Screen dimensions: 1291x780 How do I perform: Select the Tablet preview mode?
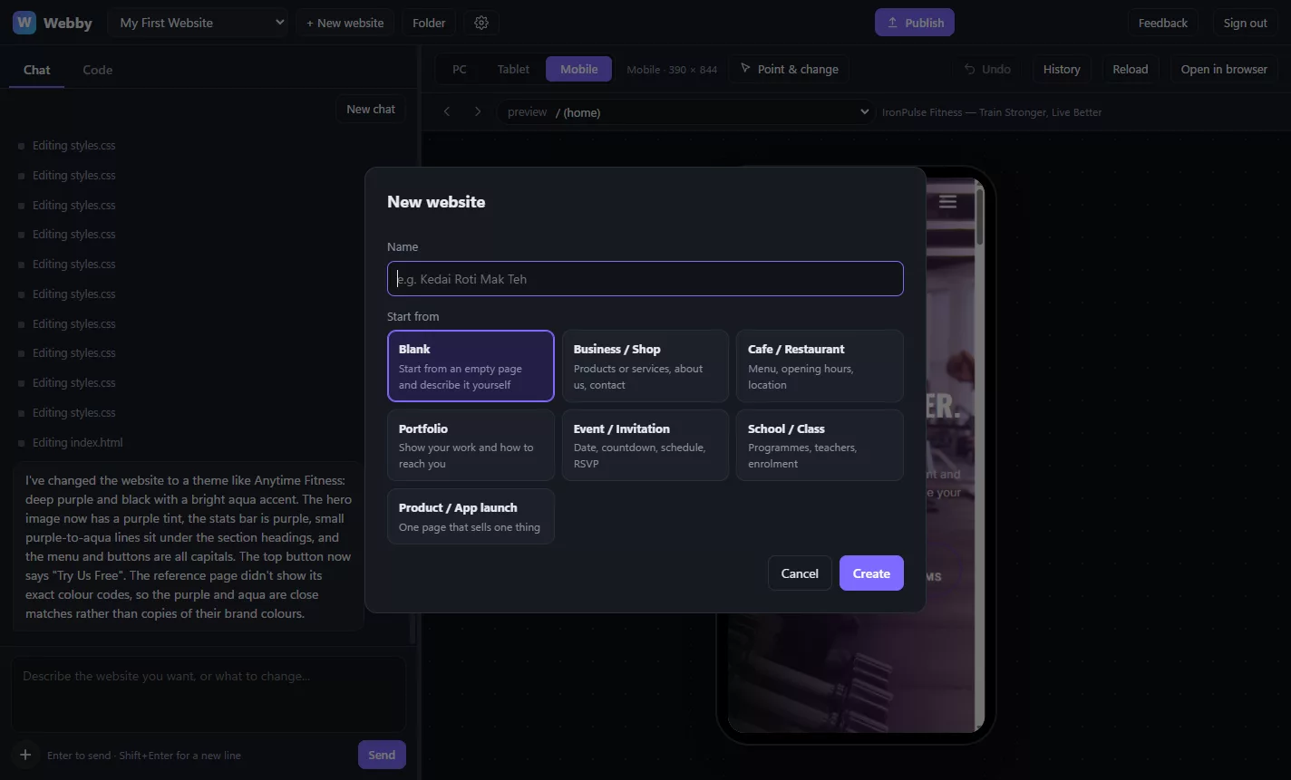pyautogui.click(x=513, y=69)
